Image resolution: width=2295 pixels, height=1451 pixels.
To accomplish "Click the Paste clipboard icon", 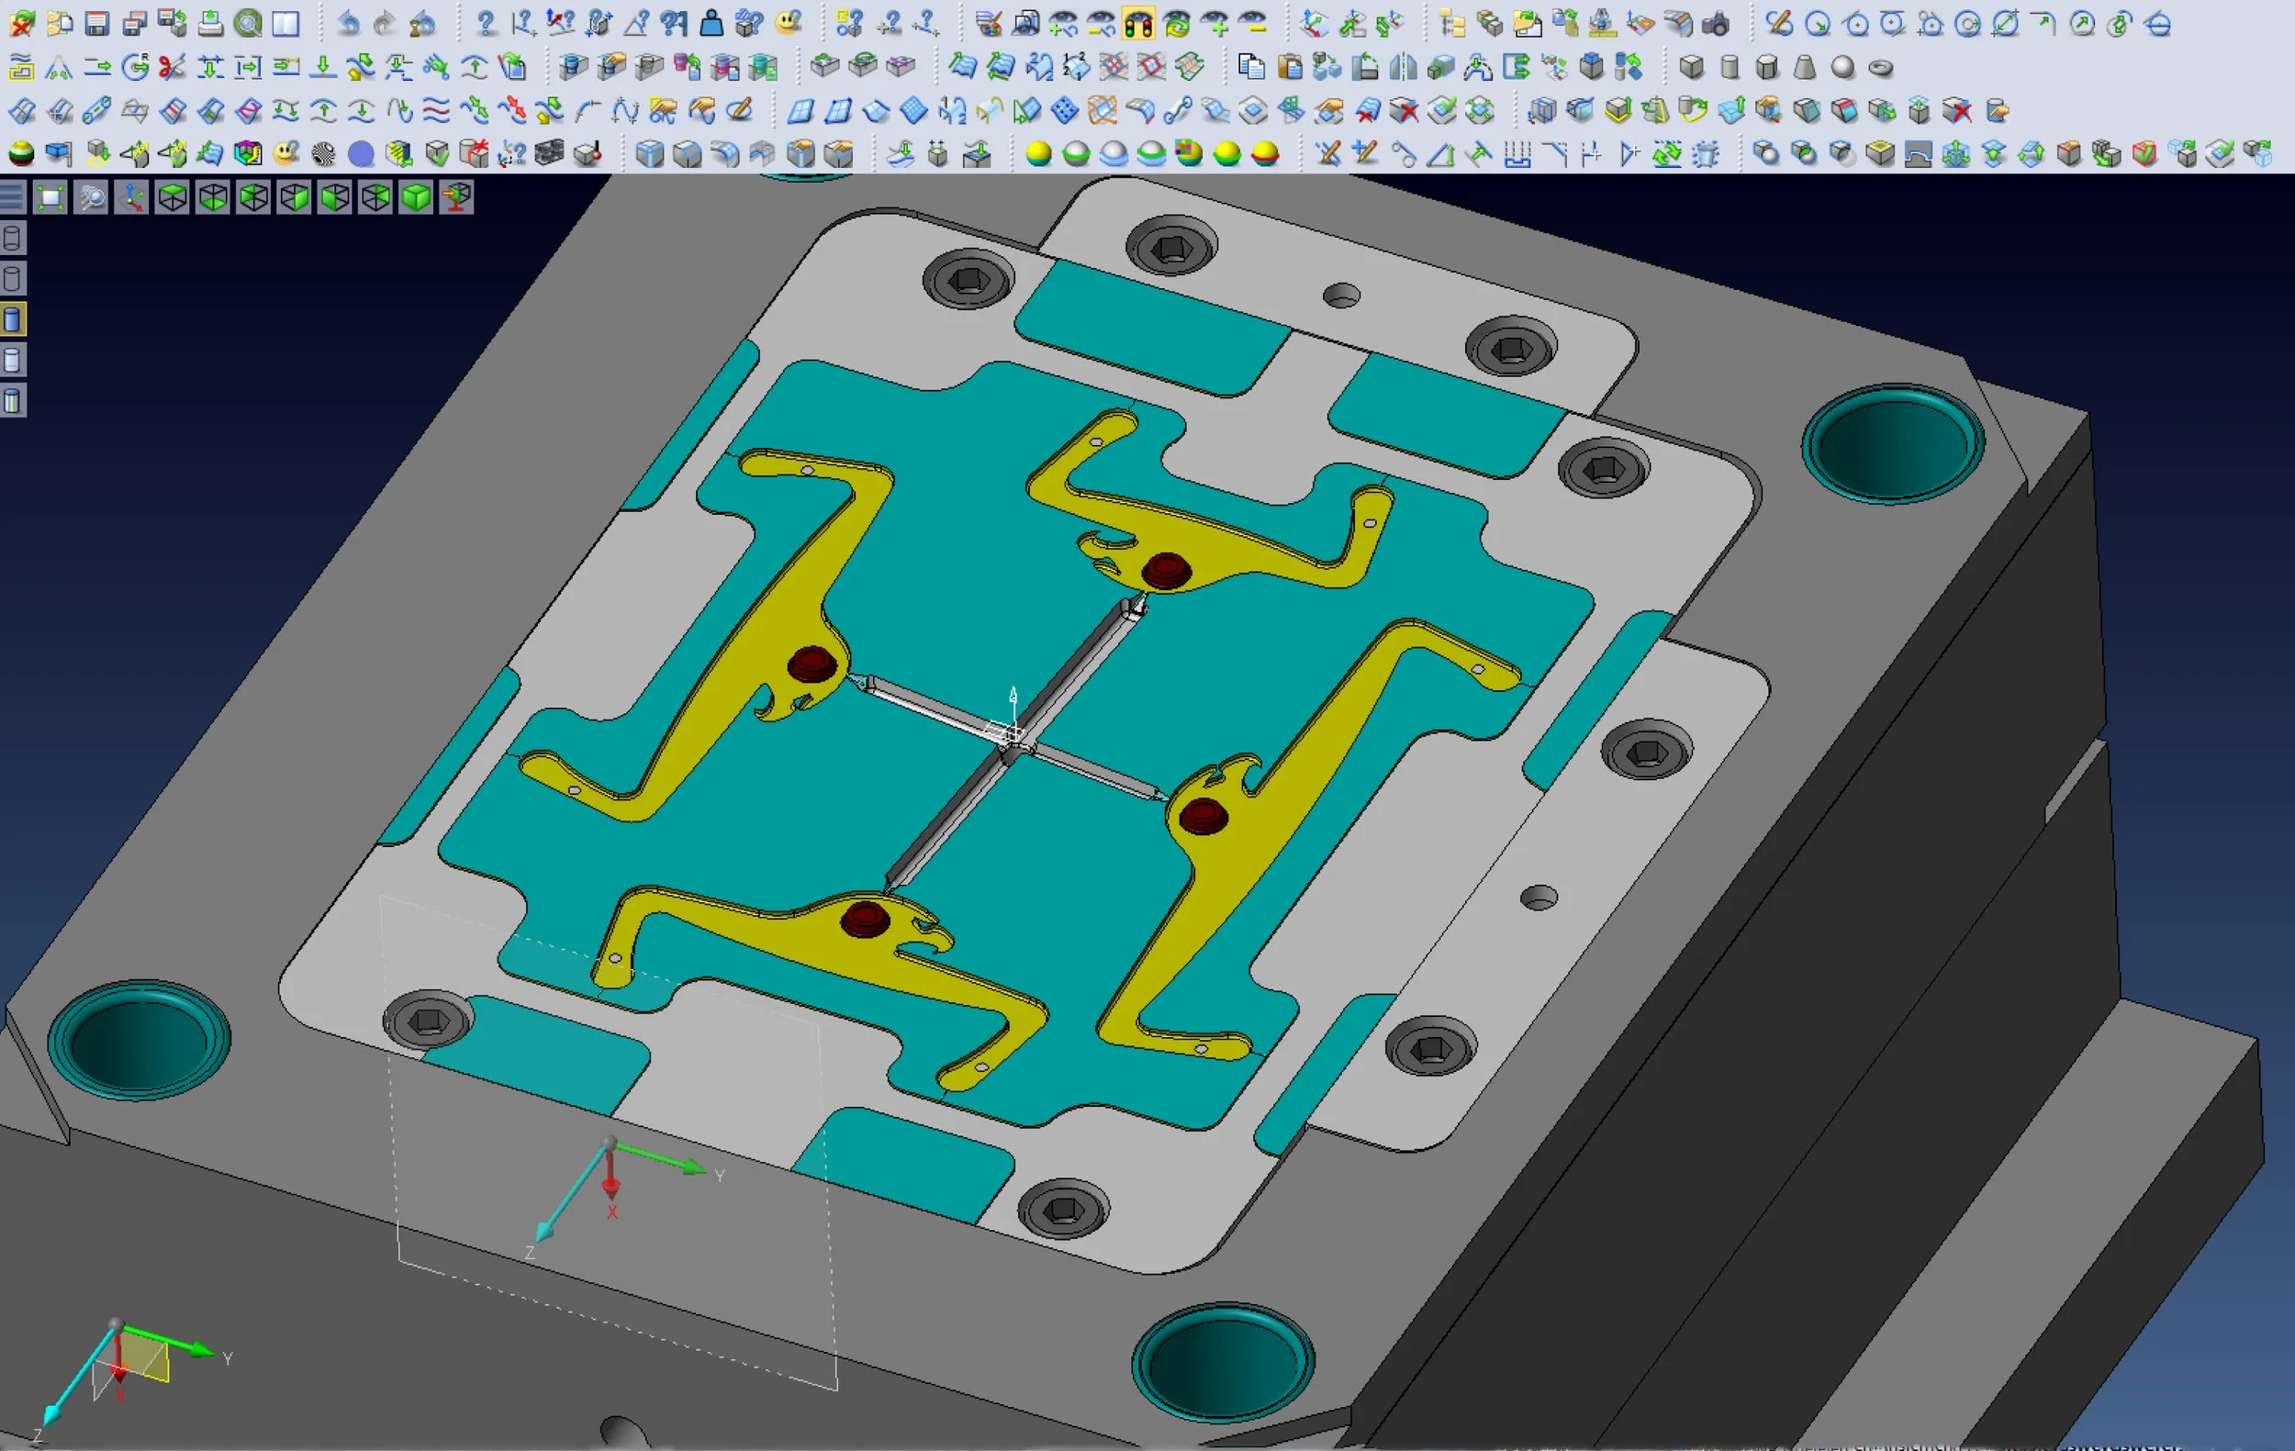I will tap(1290, 67).
